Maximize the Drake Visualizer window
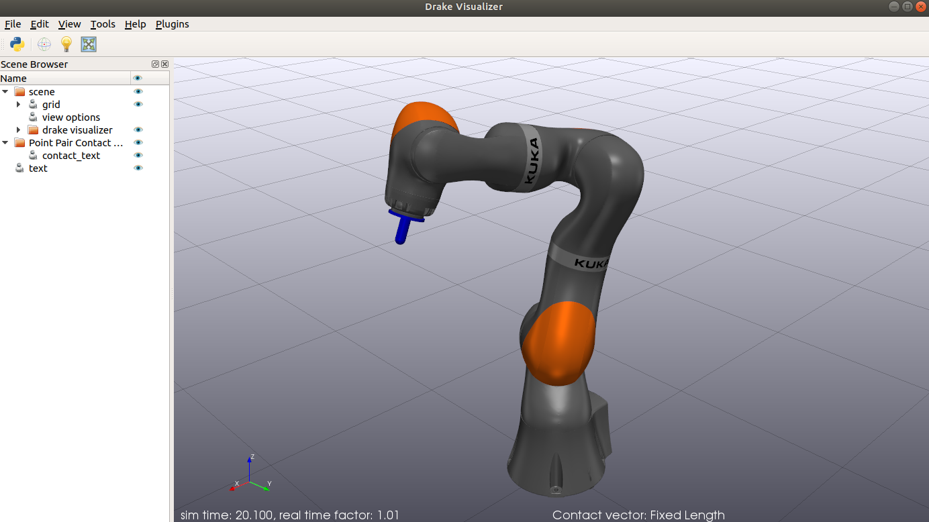929x522 pixels. click(x=907, y=7)
